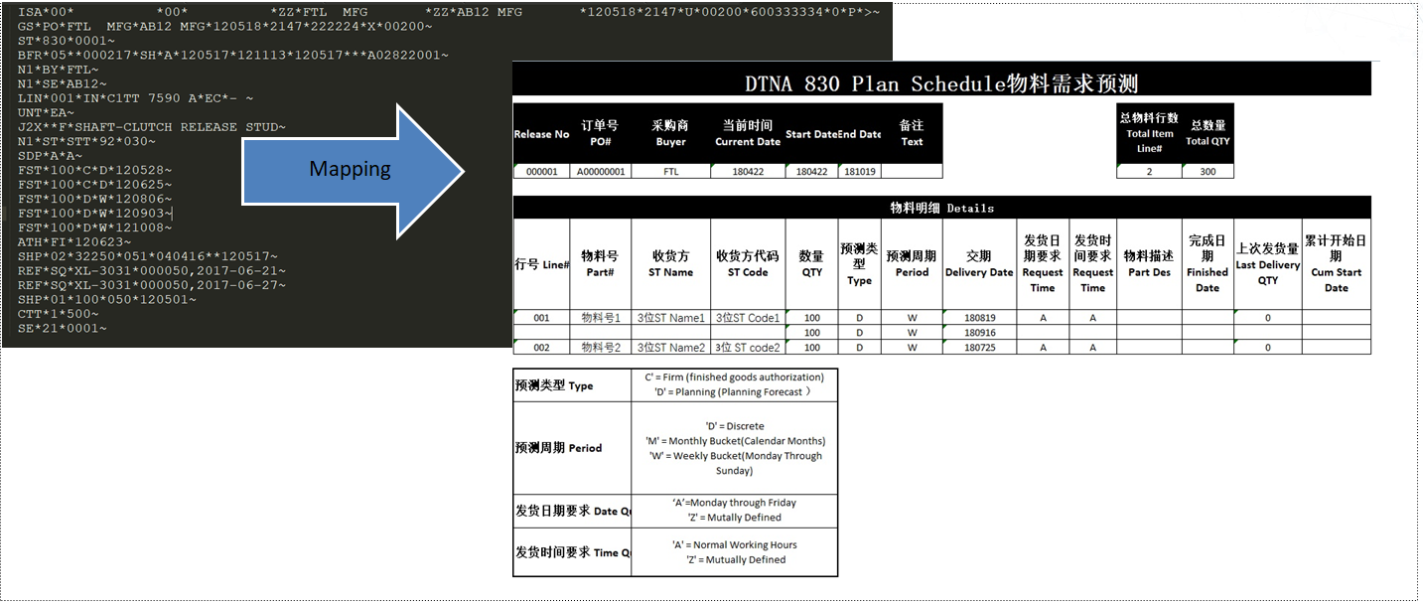Select the 备注 Text header cell

tap(912, 134)
